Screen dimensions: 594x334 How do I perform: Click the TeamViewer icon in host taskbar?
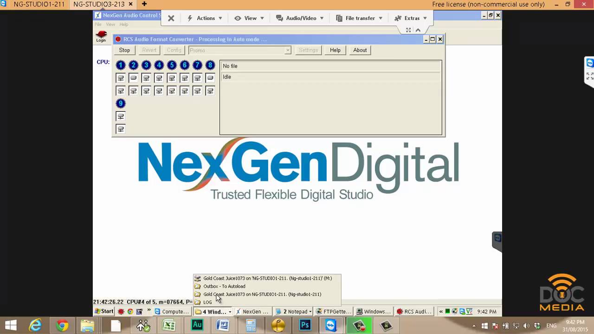point(330,325)
